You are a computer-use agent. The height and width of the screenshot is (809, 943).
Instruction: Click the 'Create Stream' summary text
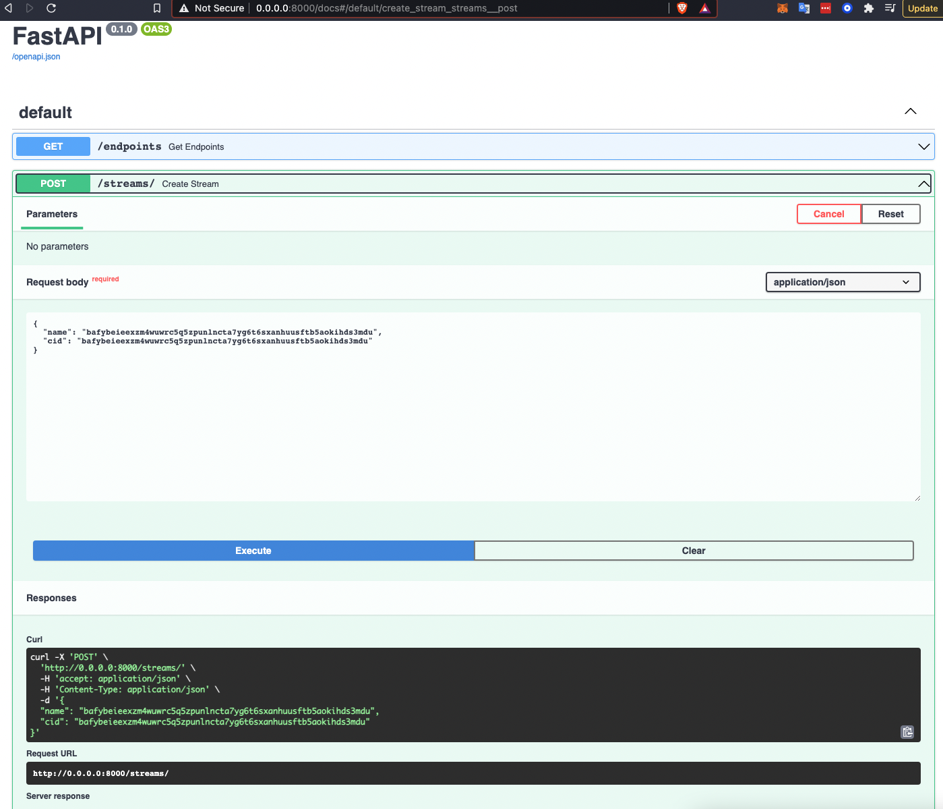tap(190, 184)
